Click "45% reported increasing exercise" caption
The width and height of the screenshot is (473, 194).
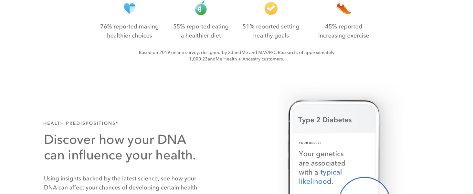343,31
